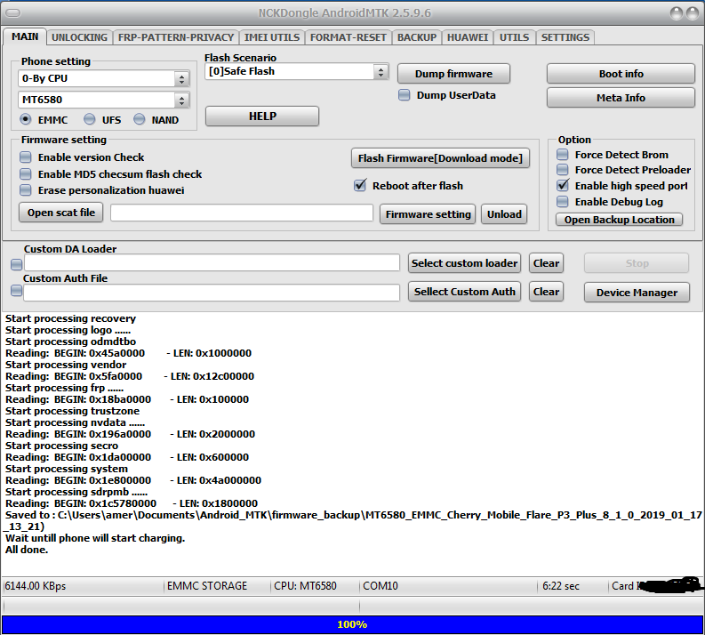Click the Meta Info button
Screen dimensions: 705x635
coord(621,98)
